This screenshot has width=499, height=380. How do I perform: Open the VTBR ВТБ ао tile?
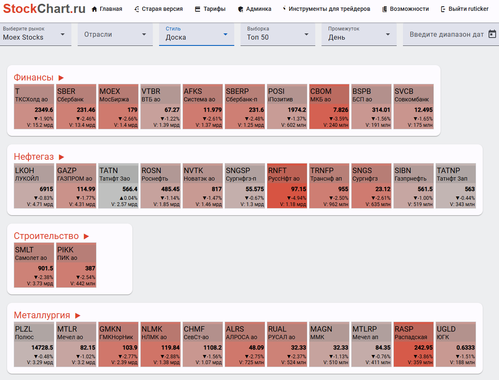161,106
